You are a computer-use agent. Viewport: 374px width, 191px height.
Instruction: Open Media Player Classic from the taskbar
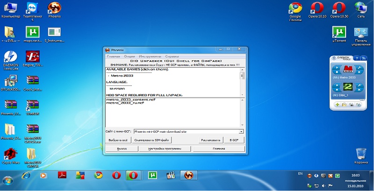[171, 176]
